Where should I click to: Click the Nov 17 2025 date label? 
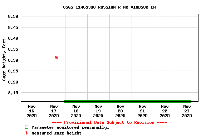tap(54, 111)
